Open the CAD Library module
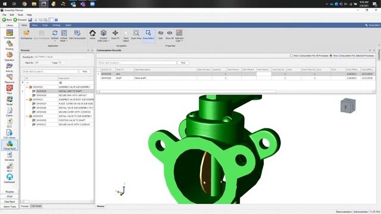 10,134
